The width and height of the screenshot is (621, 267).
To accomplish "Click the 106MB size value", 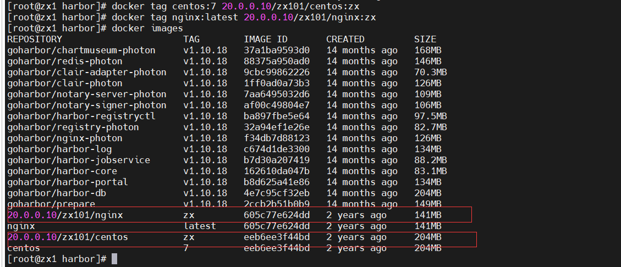I will [x=428, y=105].
